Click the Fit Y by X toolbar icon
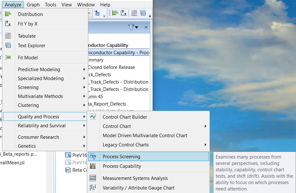The width and height of the screenshot is (296, 193). tap(123, 13)
